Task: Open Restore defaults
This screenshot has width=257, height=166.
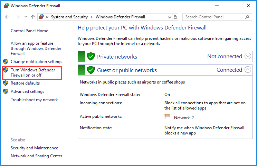Action: click(25, 83)
